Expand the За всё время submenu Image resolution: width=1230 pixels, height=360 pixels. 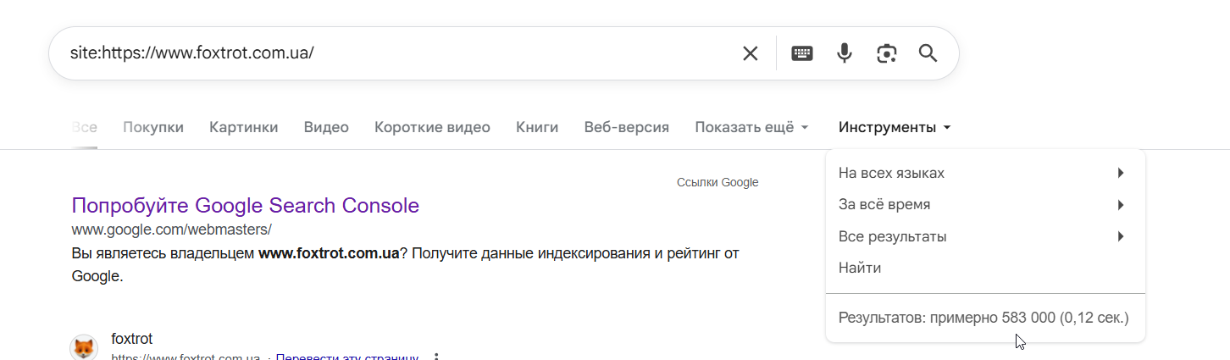coord(985,205)
